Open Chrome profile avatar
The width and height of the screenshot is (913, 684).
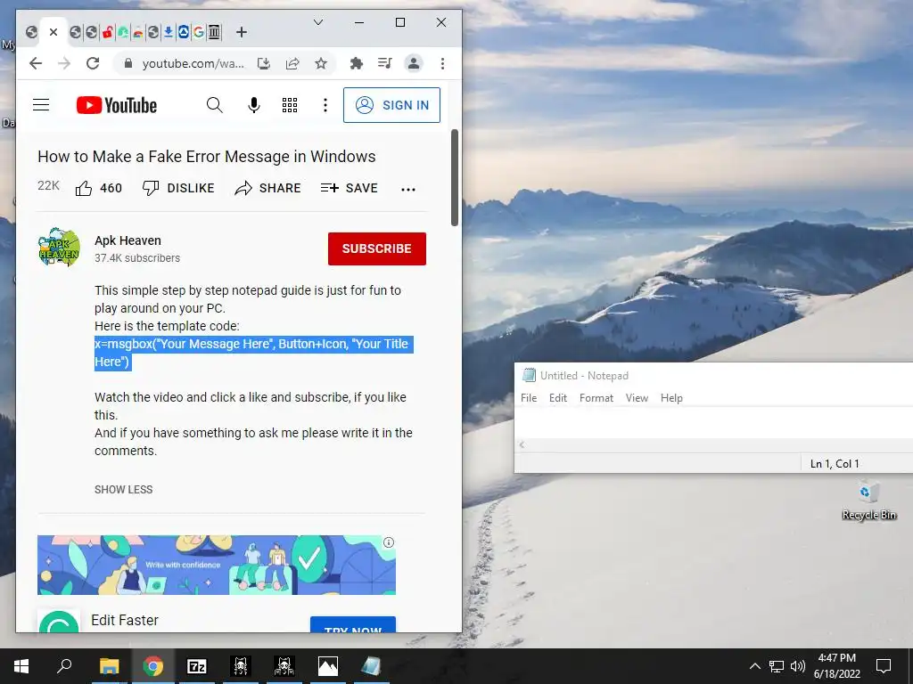(x=414, y=63)
